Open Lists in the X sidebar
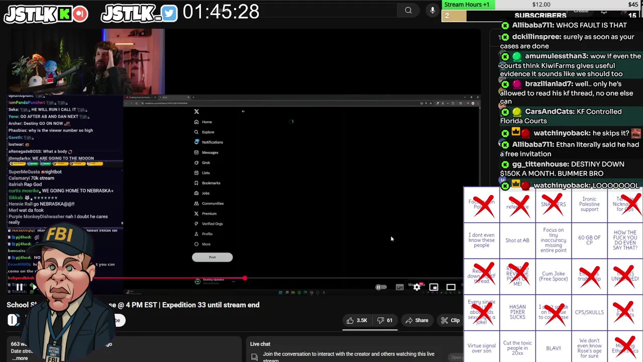The width and height of the screenshot is (643, 362). 202,173
